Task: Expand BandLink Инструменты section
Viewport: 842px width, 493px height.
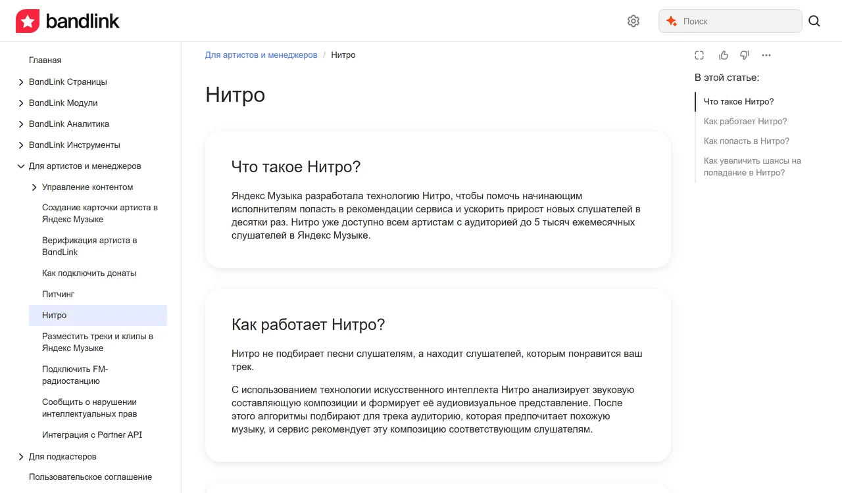Action: click(x=21, y=145)
